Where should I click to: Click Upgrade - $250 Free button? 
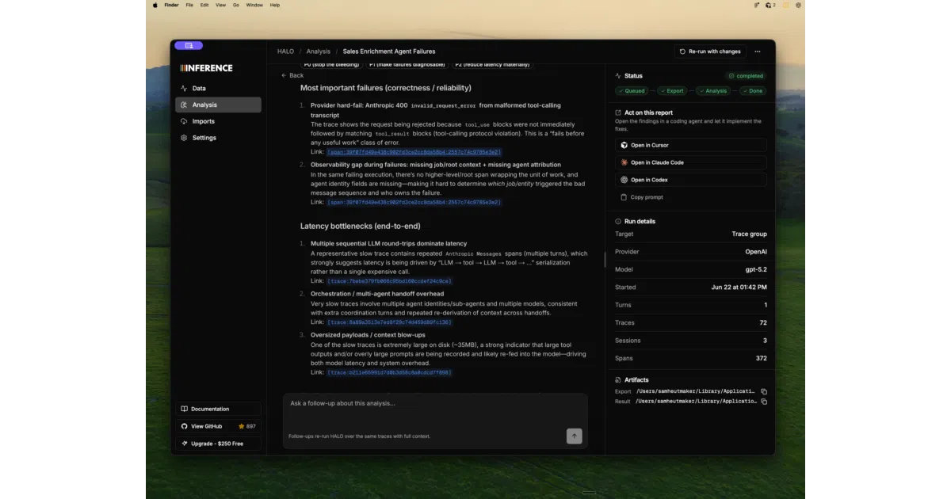(218, 444)
